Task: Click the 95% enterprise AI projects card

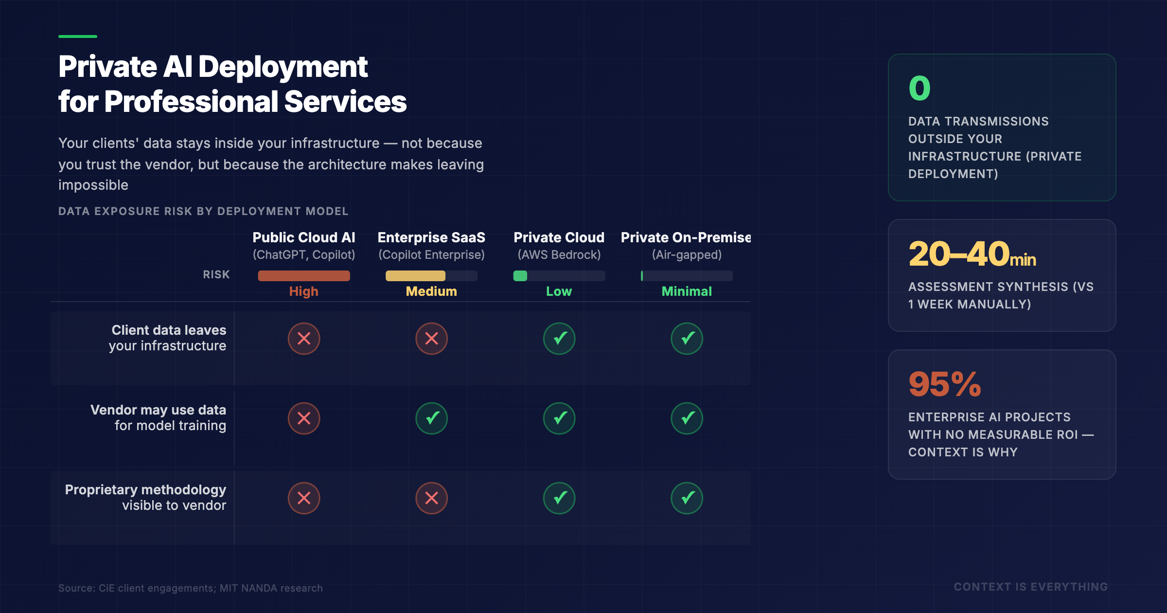Action: point(1002,415)
